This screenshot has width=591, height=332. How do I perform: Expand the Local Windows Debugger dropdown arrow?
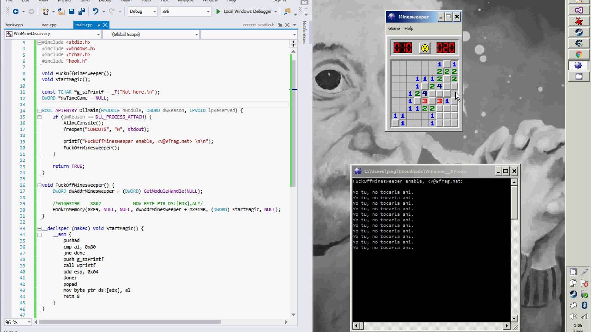point(276,12)
